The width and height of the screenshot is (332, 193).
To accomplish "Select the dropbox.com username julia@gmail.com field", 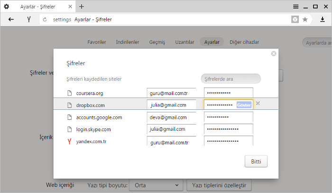I will tap(171, 105).
